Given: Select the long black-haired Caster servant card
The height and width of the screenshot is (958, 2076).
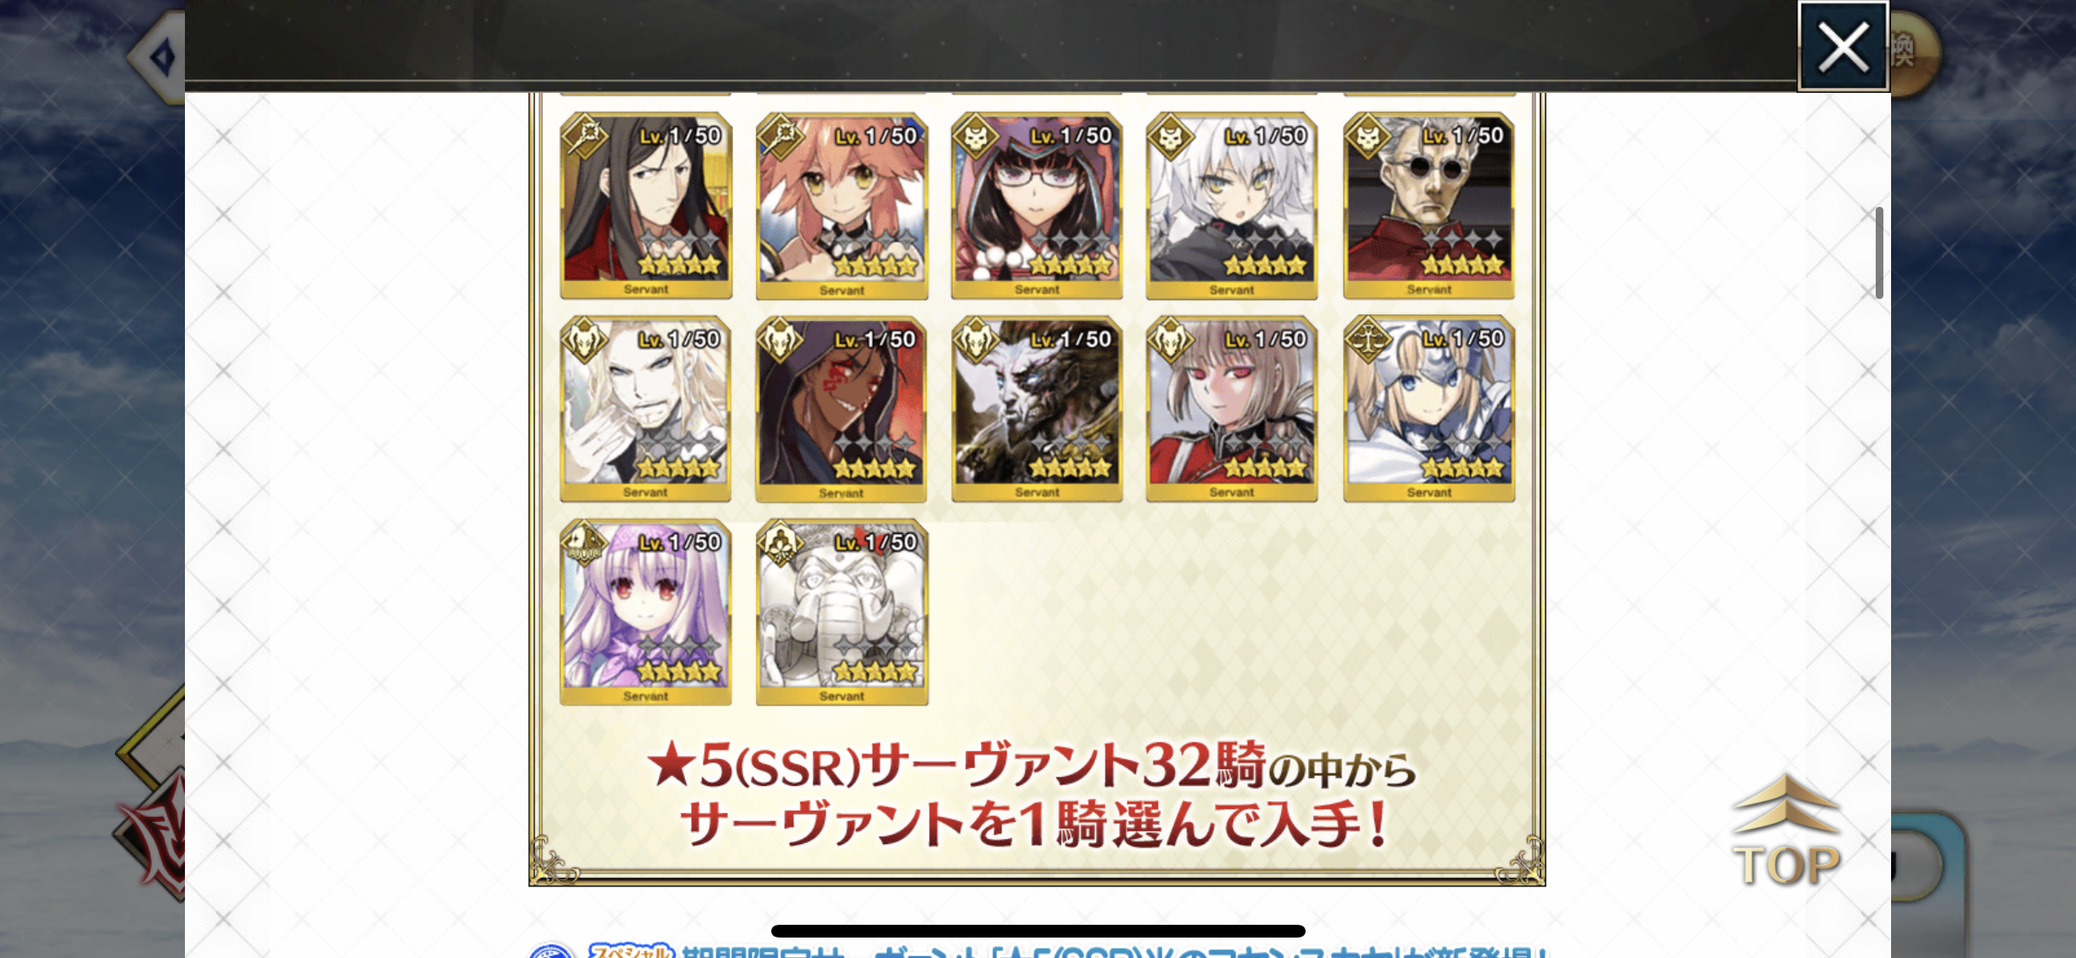Looking at the screenshot, I should click(646, 205).
